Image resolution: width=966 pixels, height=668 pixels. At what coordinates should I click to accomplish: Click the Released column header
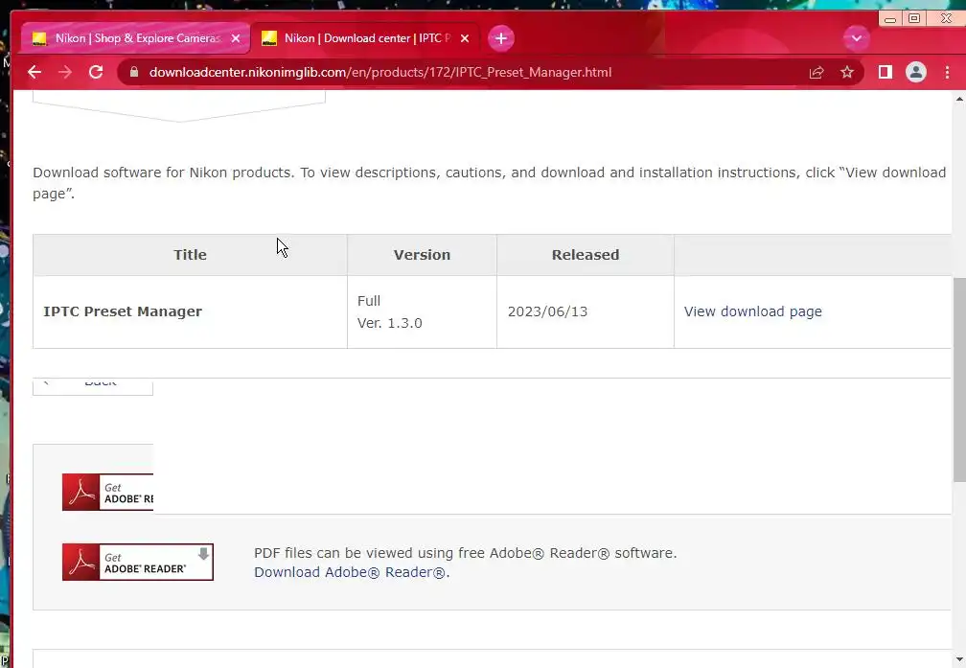point(586,255)
